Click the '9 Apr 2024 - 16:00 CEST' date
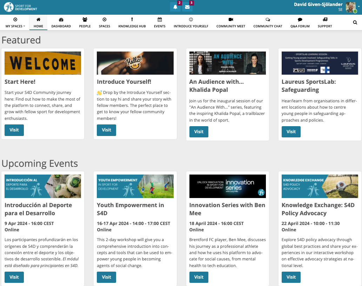Viewport: 362px width, 286px height. 29,223
